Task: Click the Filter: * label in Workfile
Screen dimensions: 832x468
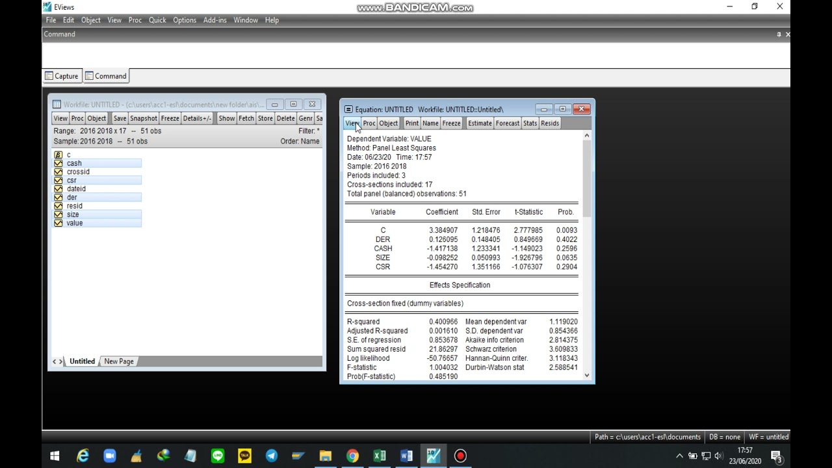Action: click(309, 131)
